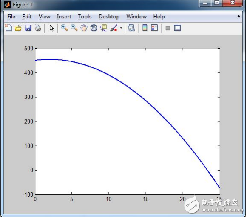Expand the brush color dropdown arrow
Image resolution: width=247 pixels, height=217 pixels.
pyautogui.click(x=121, y=28)
